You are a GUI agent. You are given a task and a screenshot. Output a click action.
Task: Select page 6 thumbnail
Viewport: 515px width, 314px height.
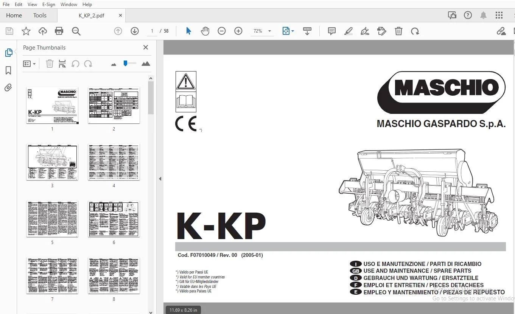114,219
